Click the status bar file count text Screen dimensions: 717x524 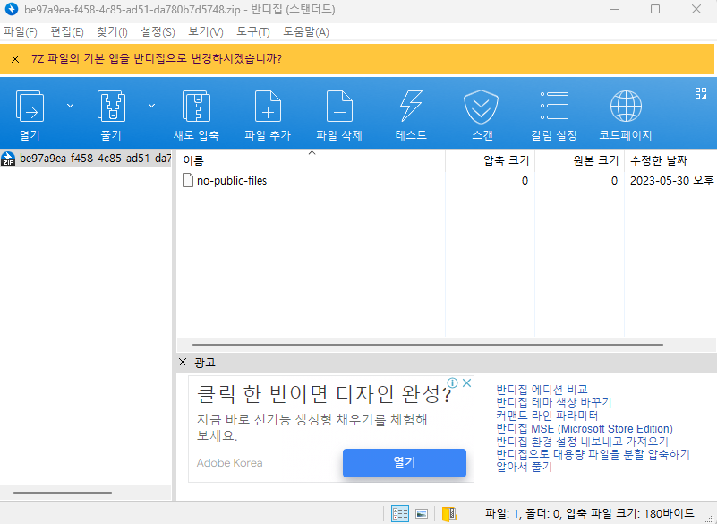pyautogui.click(x=590, y=513)
